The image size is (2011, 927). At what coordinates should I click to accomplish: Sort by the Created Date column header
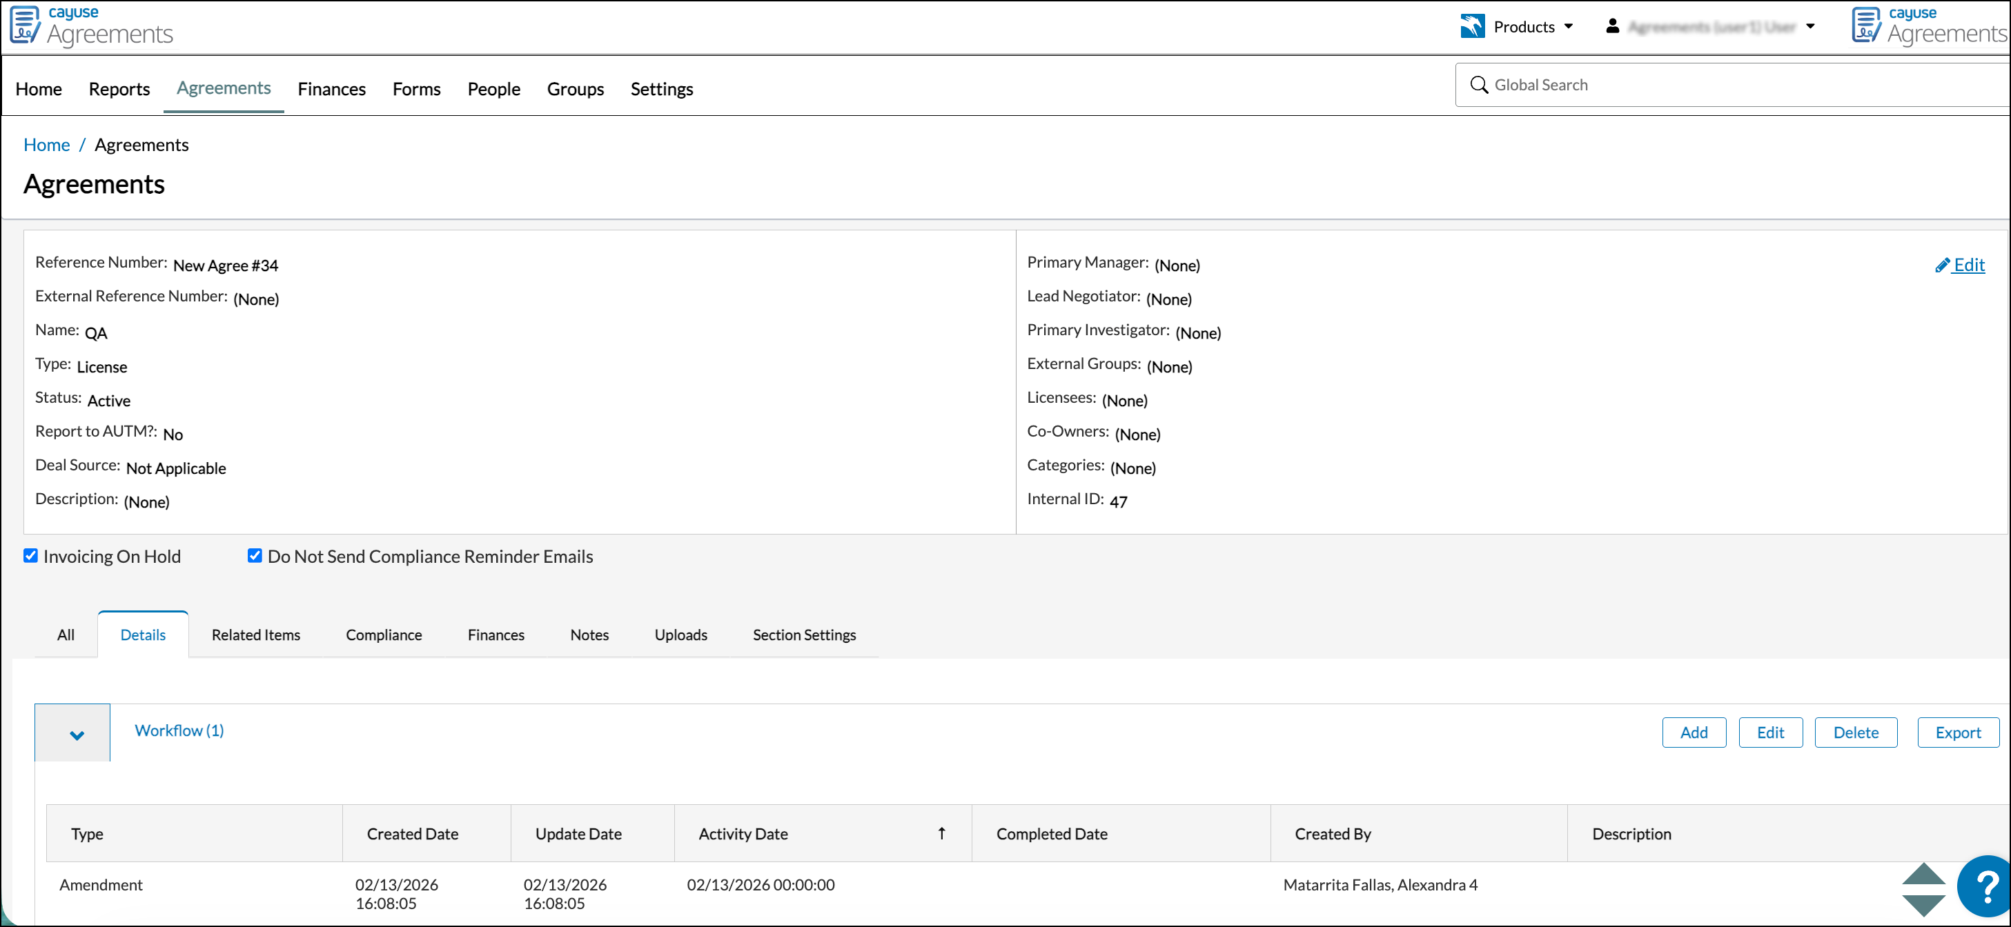point(426,833)
